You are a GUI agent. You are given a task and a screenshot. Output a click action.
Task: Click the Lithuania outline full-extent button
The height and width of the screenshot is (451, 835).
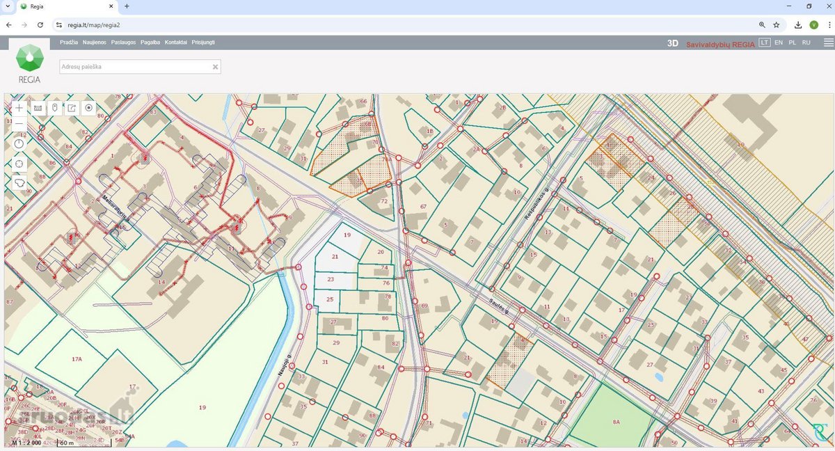pyautogui.click(x=19, y=183)
